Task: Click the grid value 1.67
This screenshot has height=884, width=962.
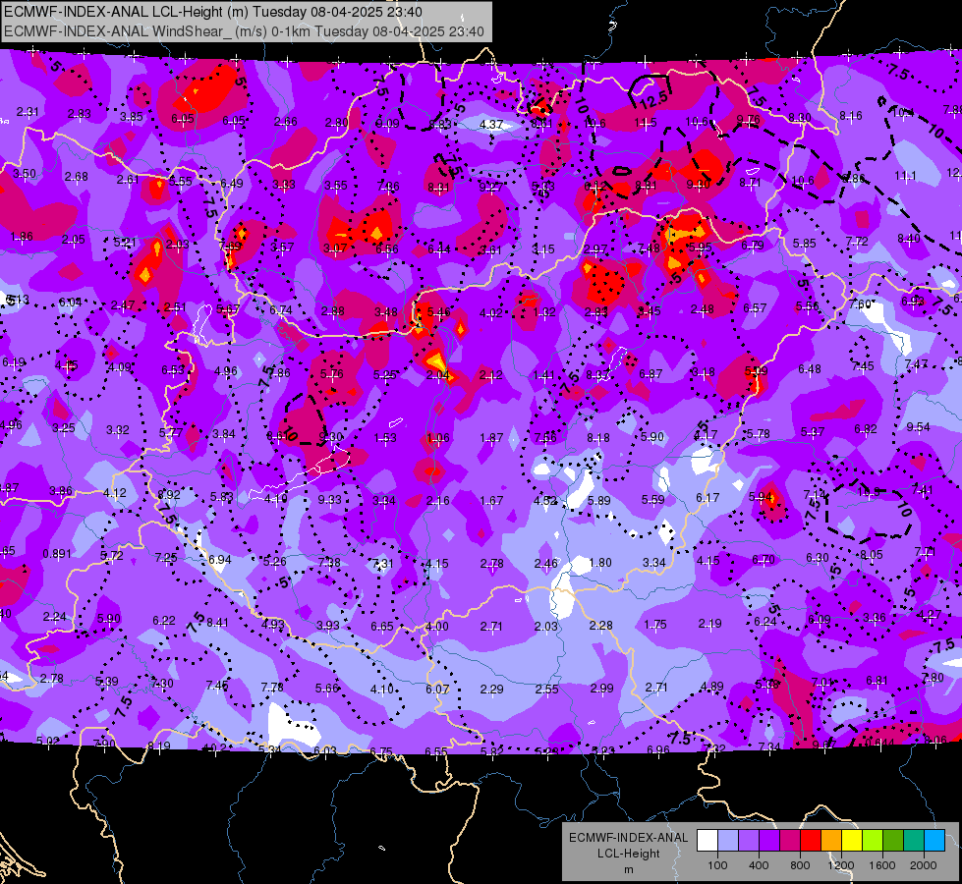Action: click(x=491, y=501)
